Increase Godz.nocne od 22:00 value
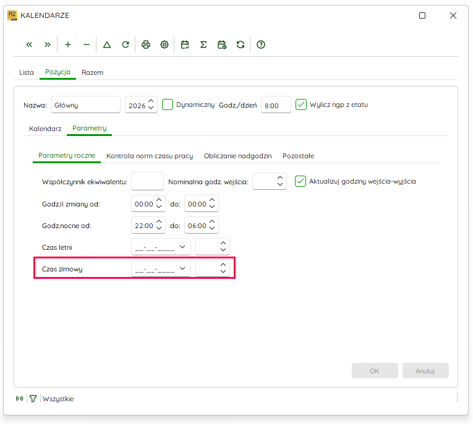 tap(159, 222)
